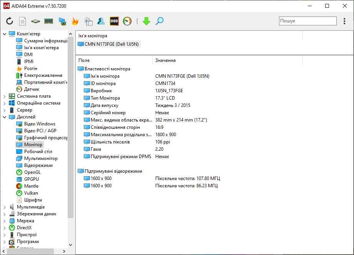The height and width of the screenshot is (255, 354).
Task: Open the gauge sensor panel icon
Action: [127, 21]
